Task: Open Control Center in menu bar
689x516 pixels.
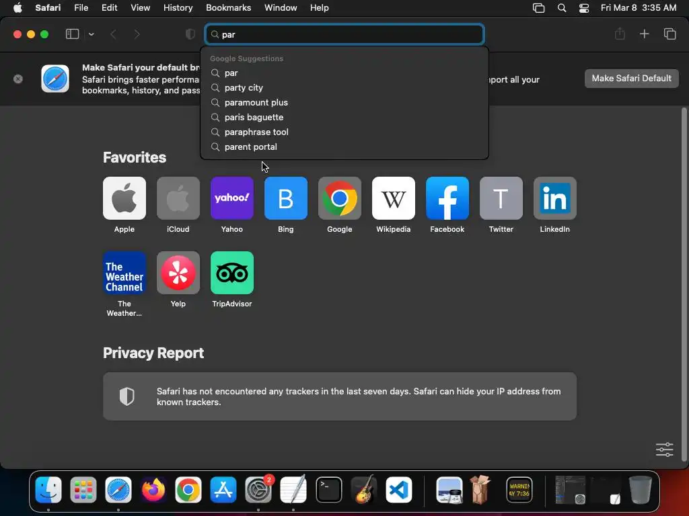Action: click(x=583, y=7)
